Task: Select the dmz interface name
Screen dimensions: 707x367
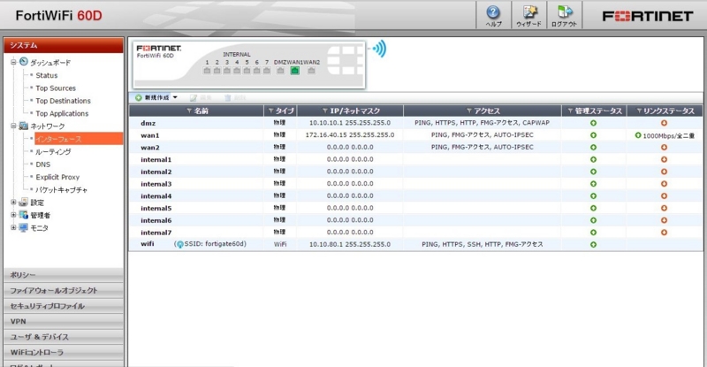Action: pyautogui.click(x=148, y=123)
